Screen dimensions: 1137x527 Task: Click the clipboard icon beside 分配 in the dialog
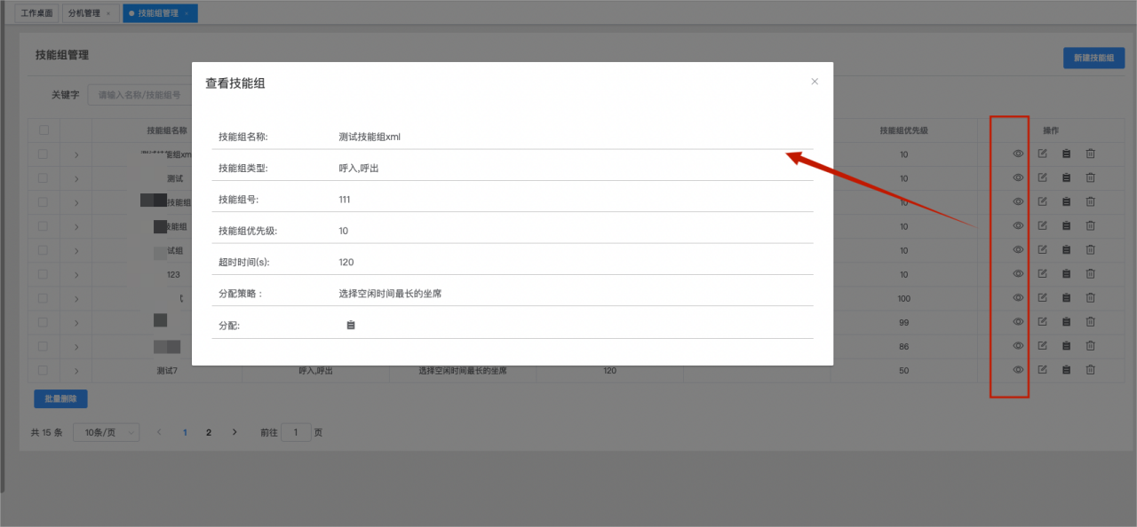tap(350, 326)
